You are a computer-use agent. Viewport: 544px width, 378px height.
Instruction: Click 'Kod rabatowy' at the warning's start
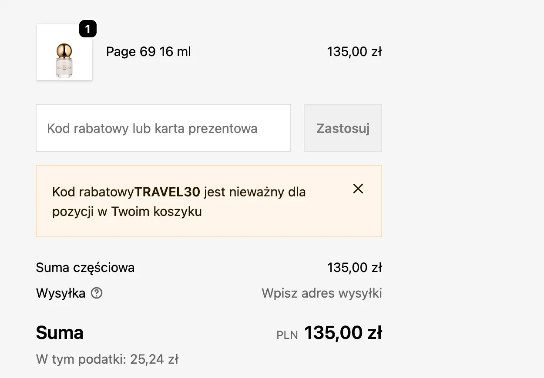pos(93,192)
